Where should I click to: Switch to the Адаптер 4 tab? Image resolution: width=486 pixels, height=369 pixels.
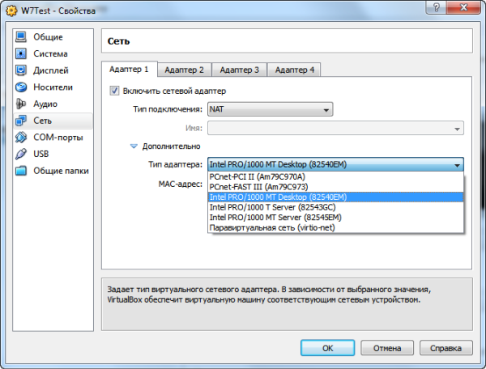tap(295, 70)
